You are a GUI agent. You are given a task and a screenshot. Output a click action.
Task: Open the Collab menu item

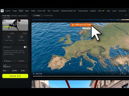point(33,11)
